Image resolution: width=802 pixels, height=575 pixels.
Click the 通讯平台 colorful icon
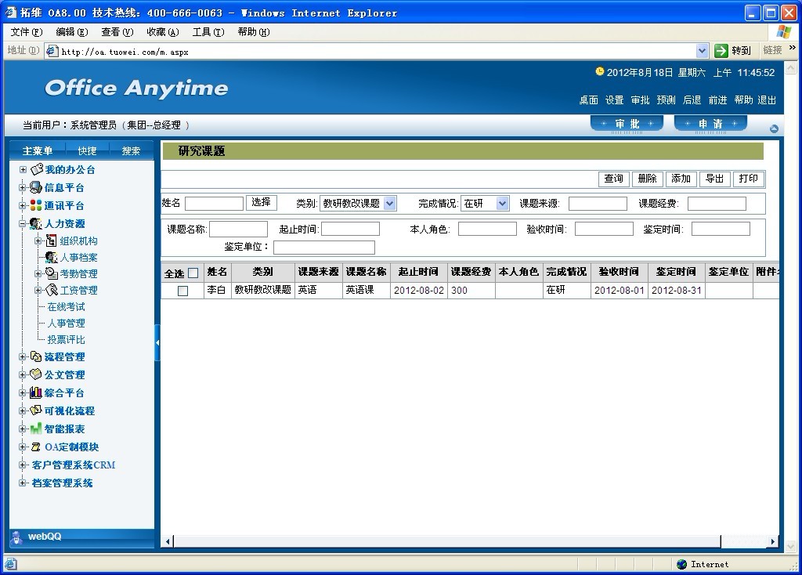pyautogui.click(x=36, y=205)
